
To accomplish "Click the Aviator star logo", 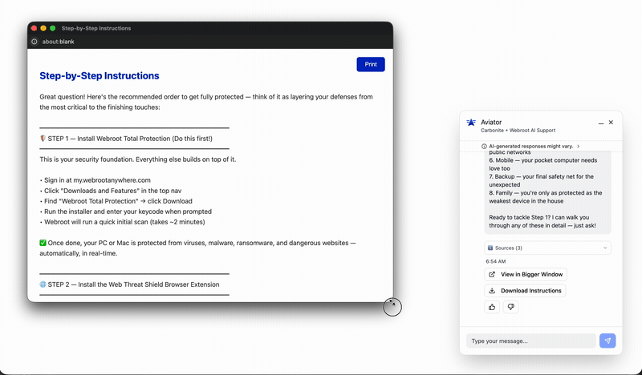I will click(x=471, y=123).
